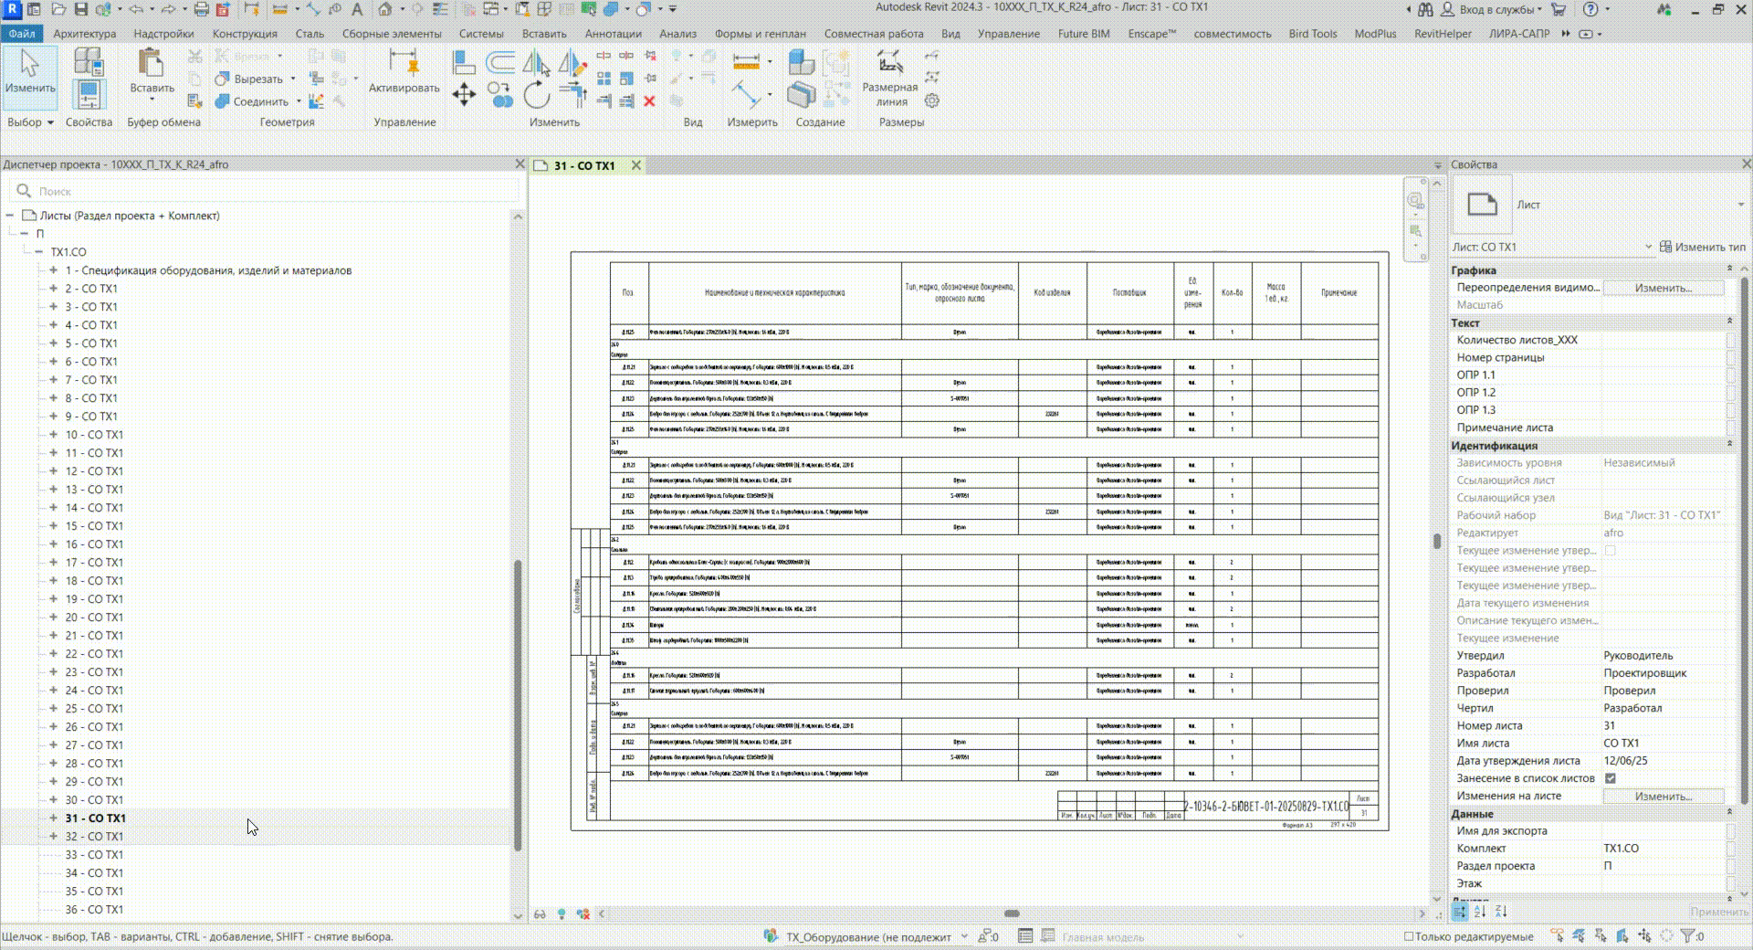The height and width of the screenshot is (950, 1753).
Task: Click Изменить button for sheet revisions
Action: pyautogui.click(x=1663, y=796)
